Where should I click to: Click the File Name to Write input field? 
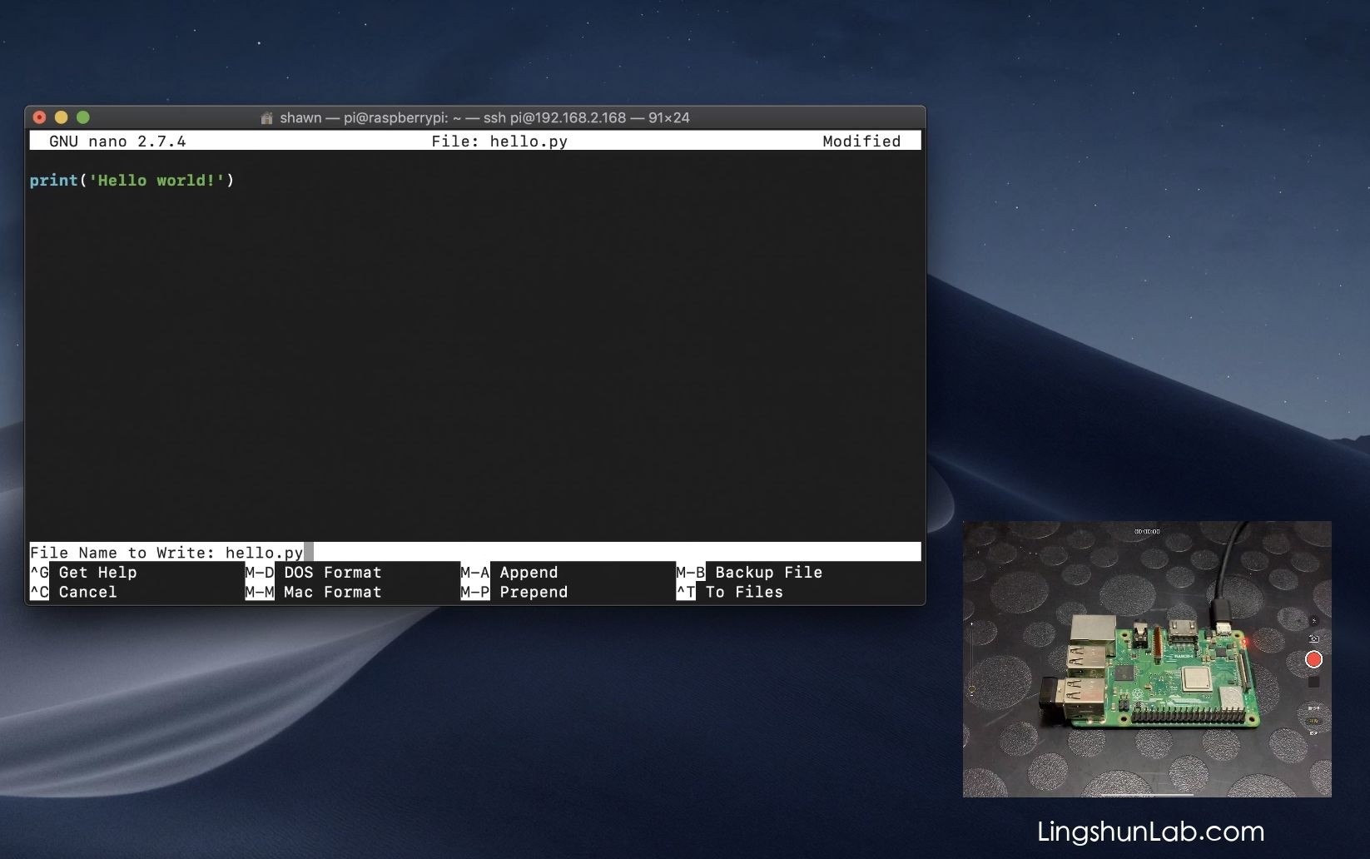(x=266, y=552)
